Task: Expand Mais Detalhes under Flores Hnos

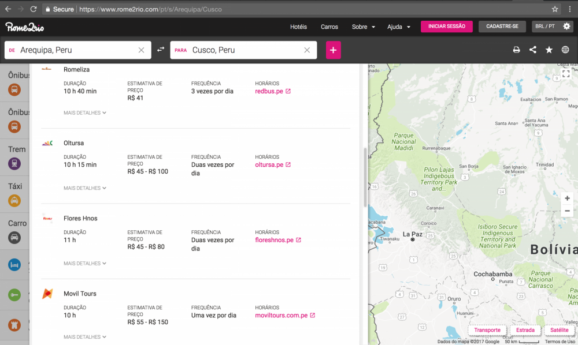Action: click(85, 264)
